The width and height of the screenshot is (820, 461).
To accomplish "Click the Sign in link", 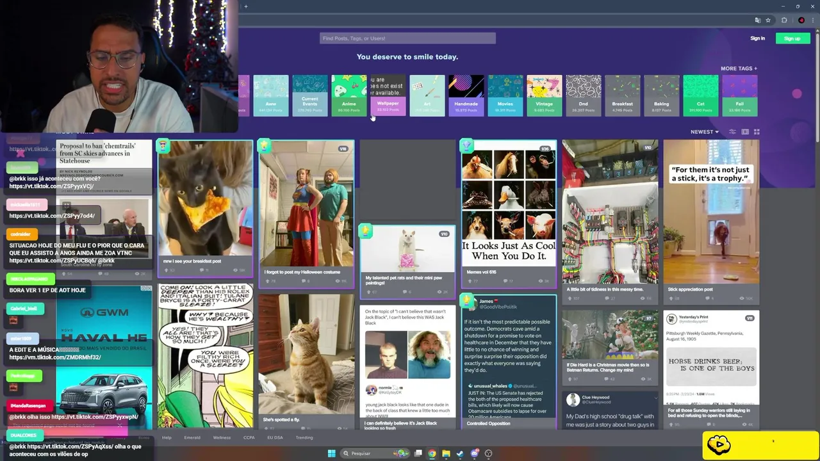I will click(x=757, y=38).
